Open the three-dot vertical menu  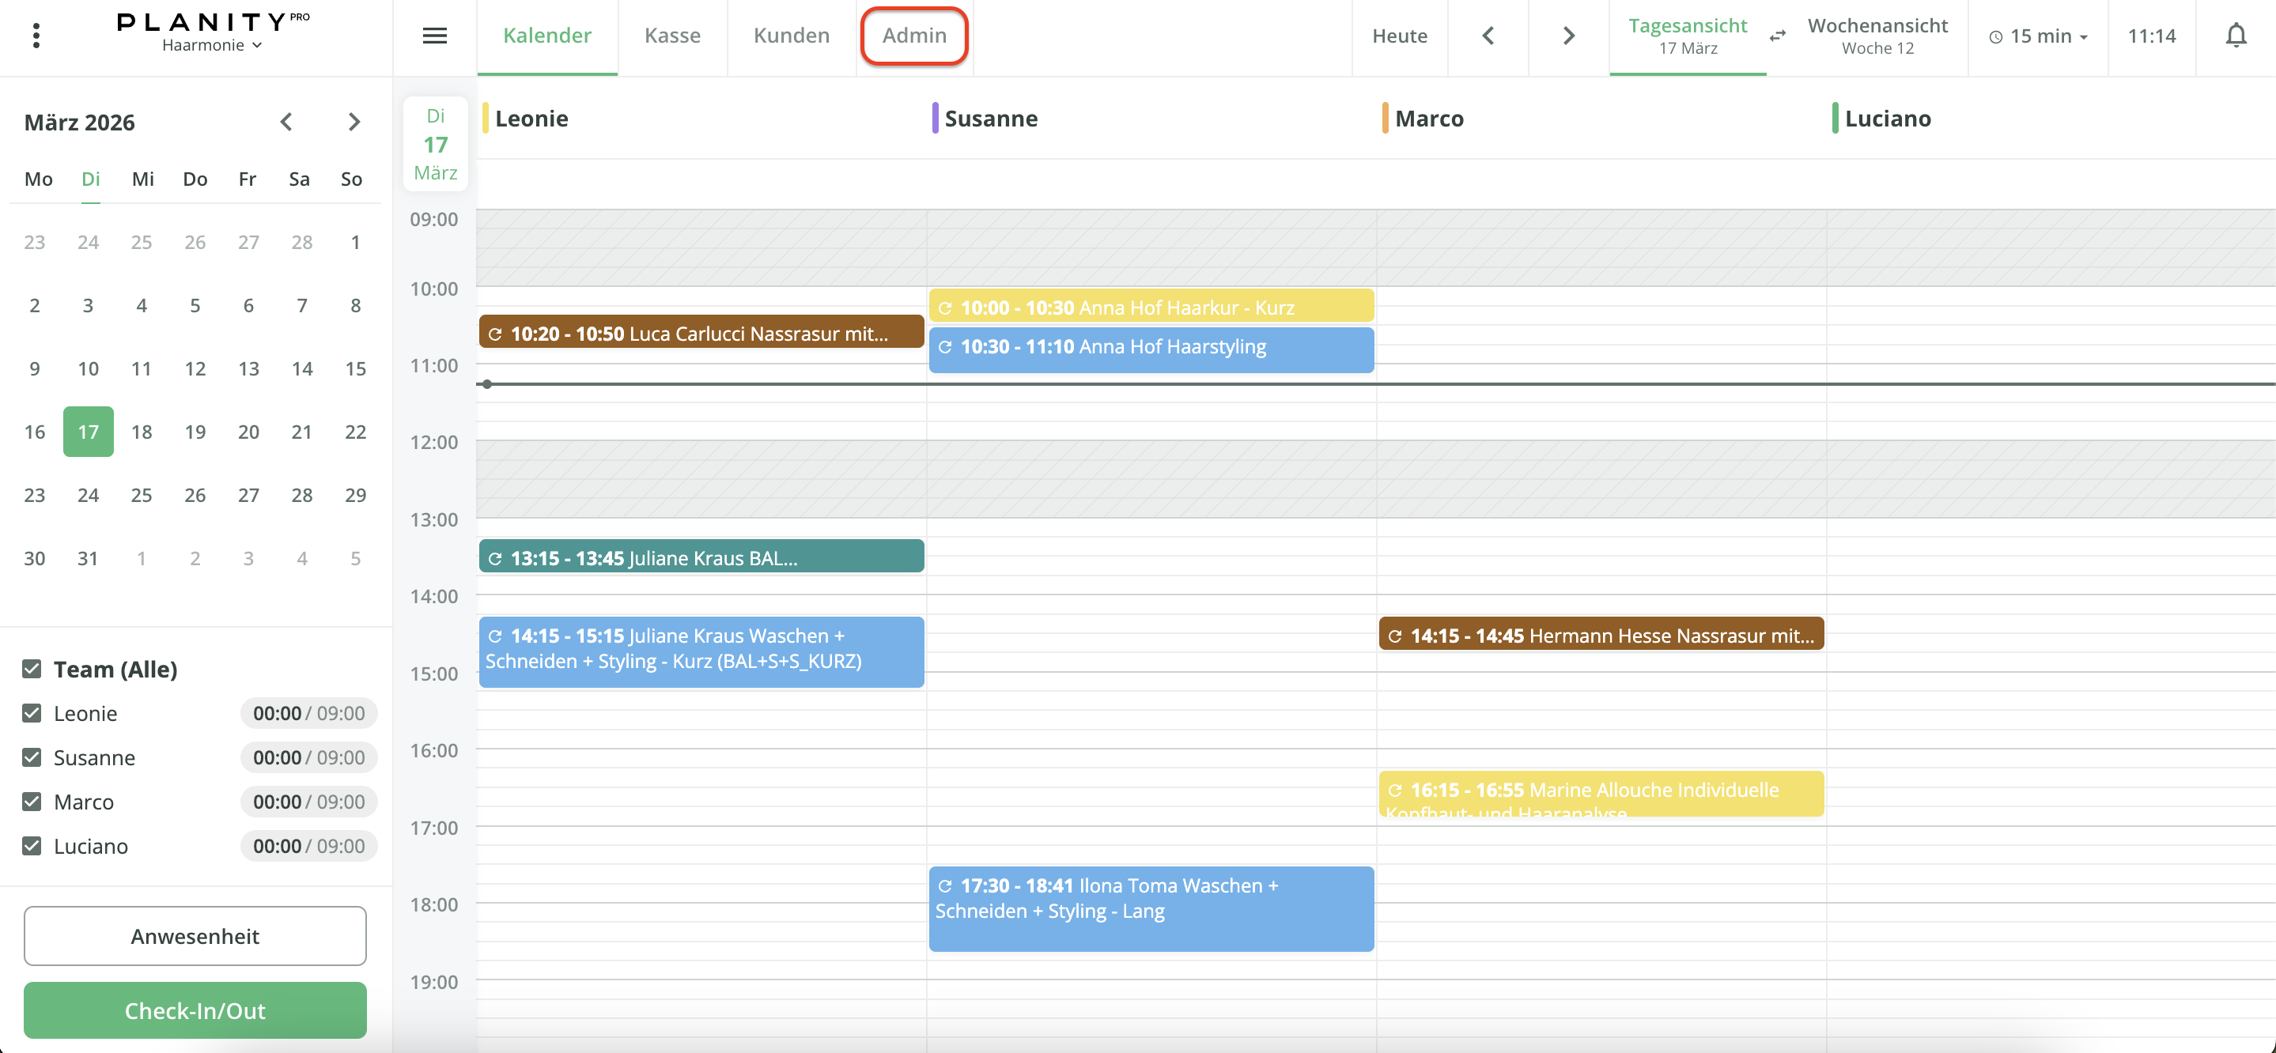[36, 36]
